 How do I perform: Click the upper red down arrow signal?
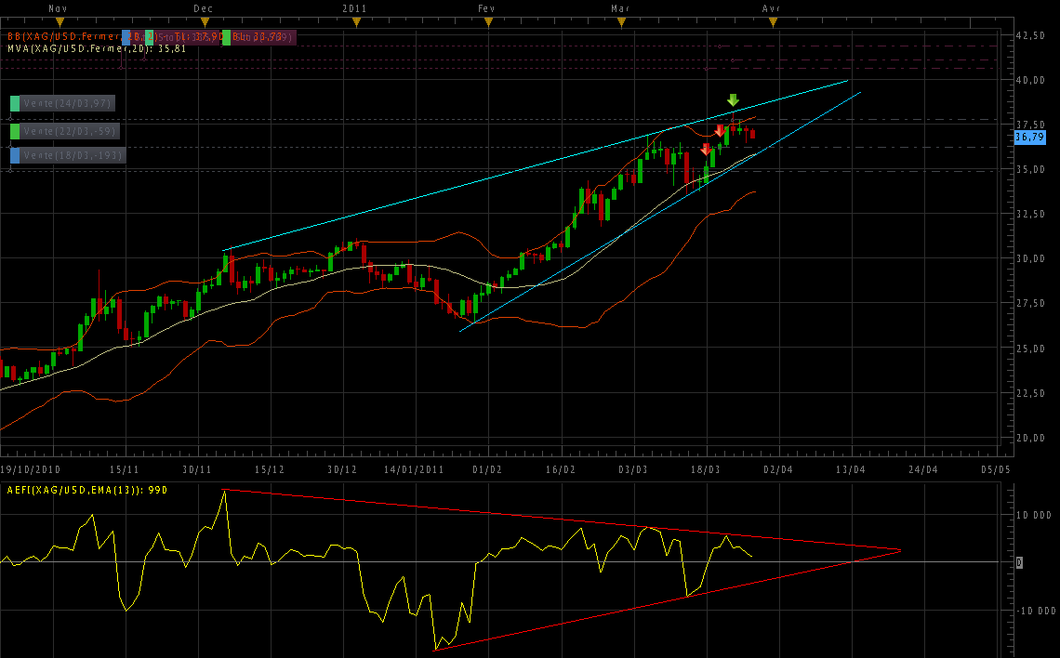click(x=720, y=131)
